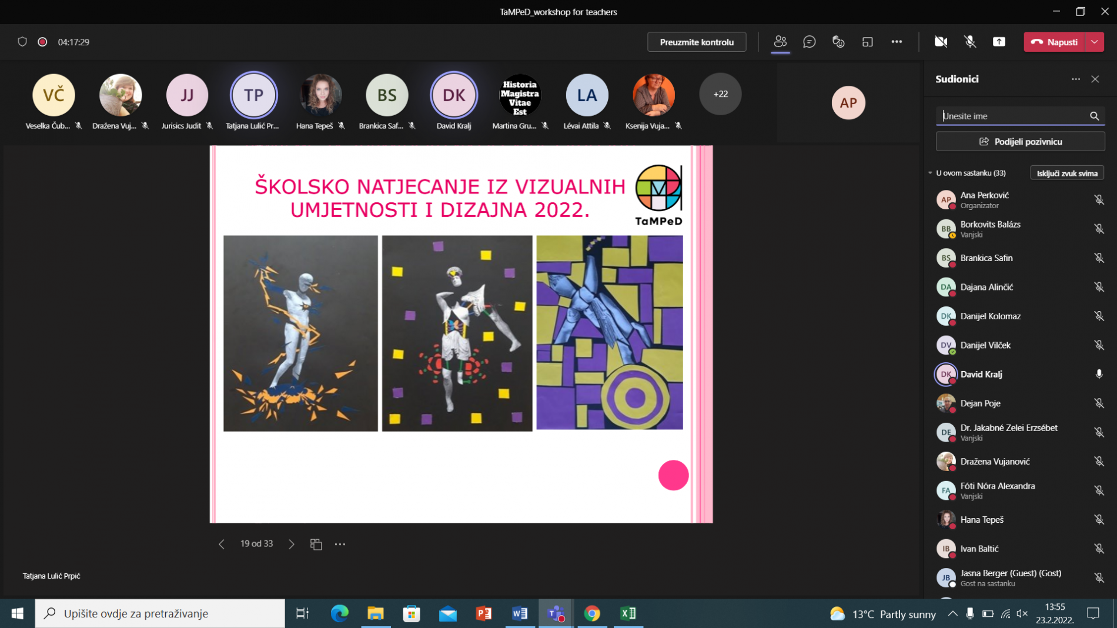The width and height of the screenshot is (1117, 628).
Task: Go to the previous slide
Action: [x=222, y=545]
